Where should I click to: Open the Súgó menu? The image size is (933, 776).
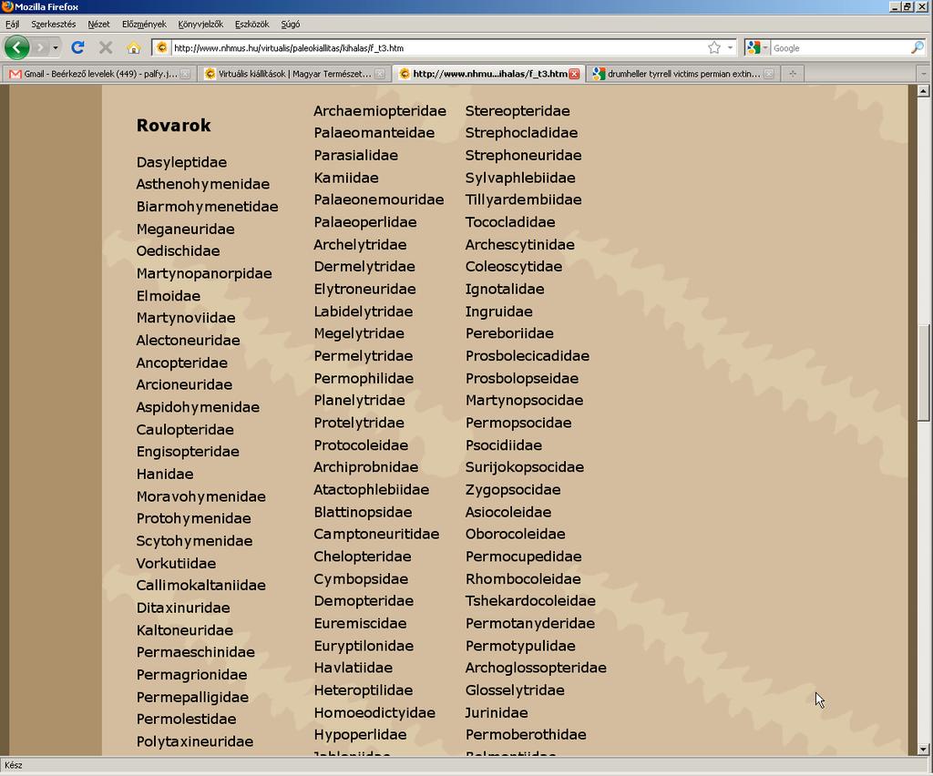pos(291,25)
